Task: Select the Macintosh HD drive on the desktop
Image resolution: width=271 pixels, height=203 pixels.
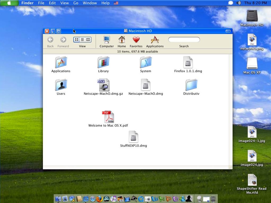Action: [x=252, y=18]
